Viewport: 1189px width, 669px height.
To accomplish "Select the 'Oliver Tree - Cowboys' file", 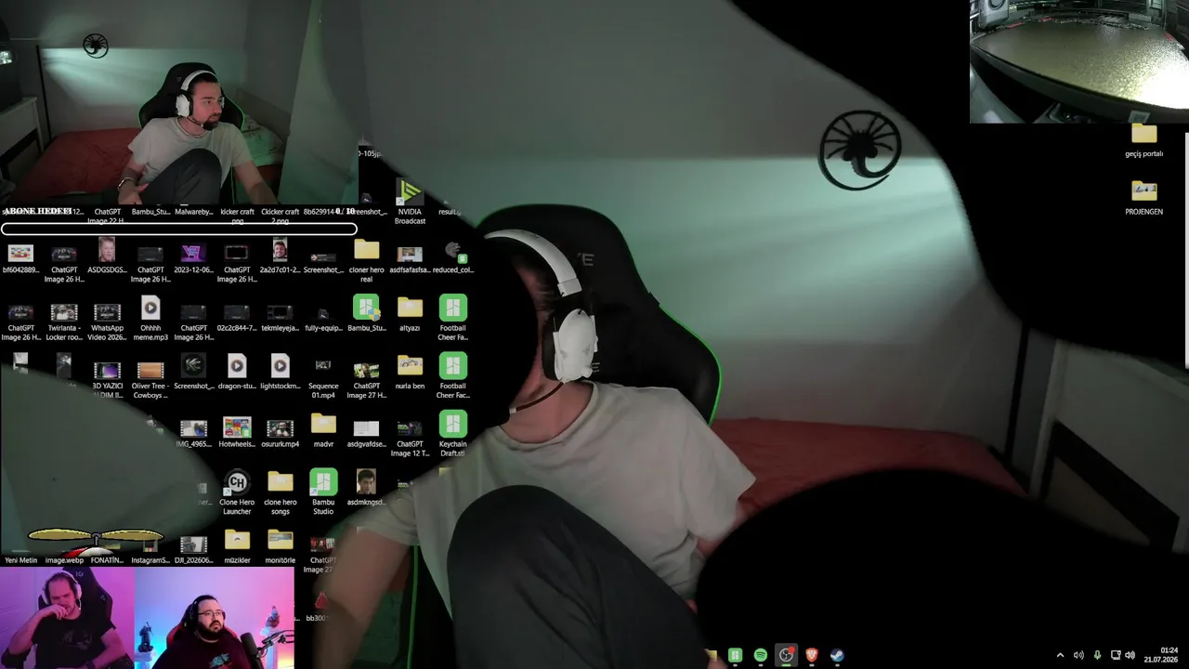I will (150, 379).
